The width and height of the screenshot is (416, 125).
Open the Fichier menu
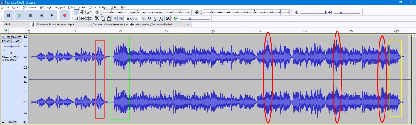click(x=5, y=7)
